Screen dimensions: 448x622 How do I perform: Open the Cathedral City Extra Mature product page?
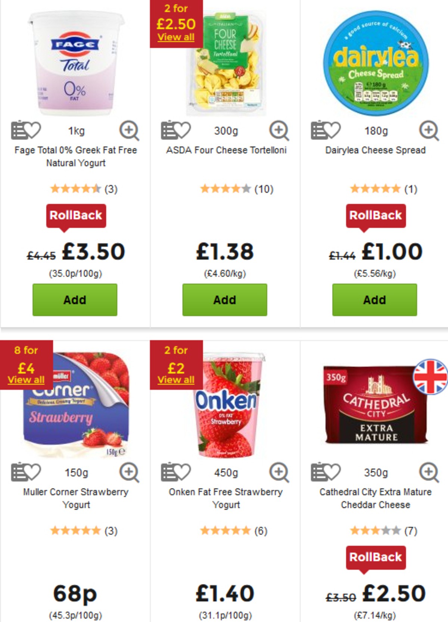click(x=374, y=498)
